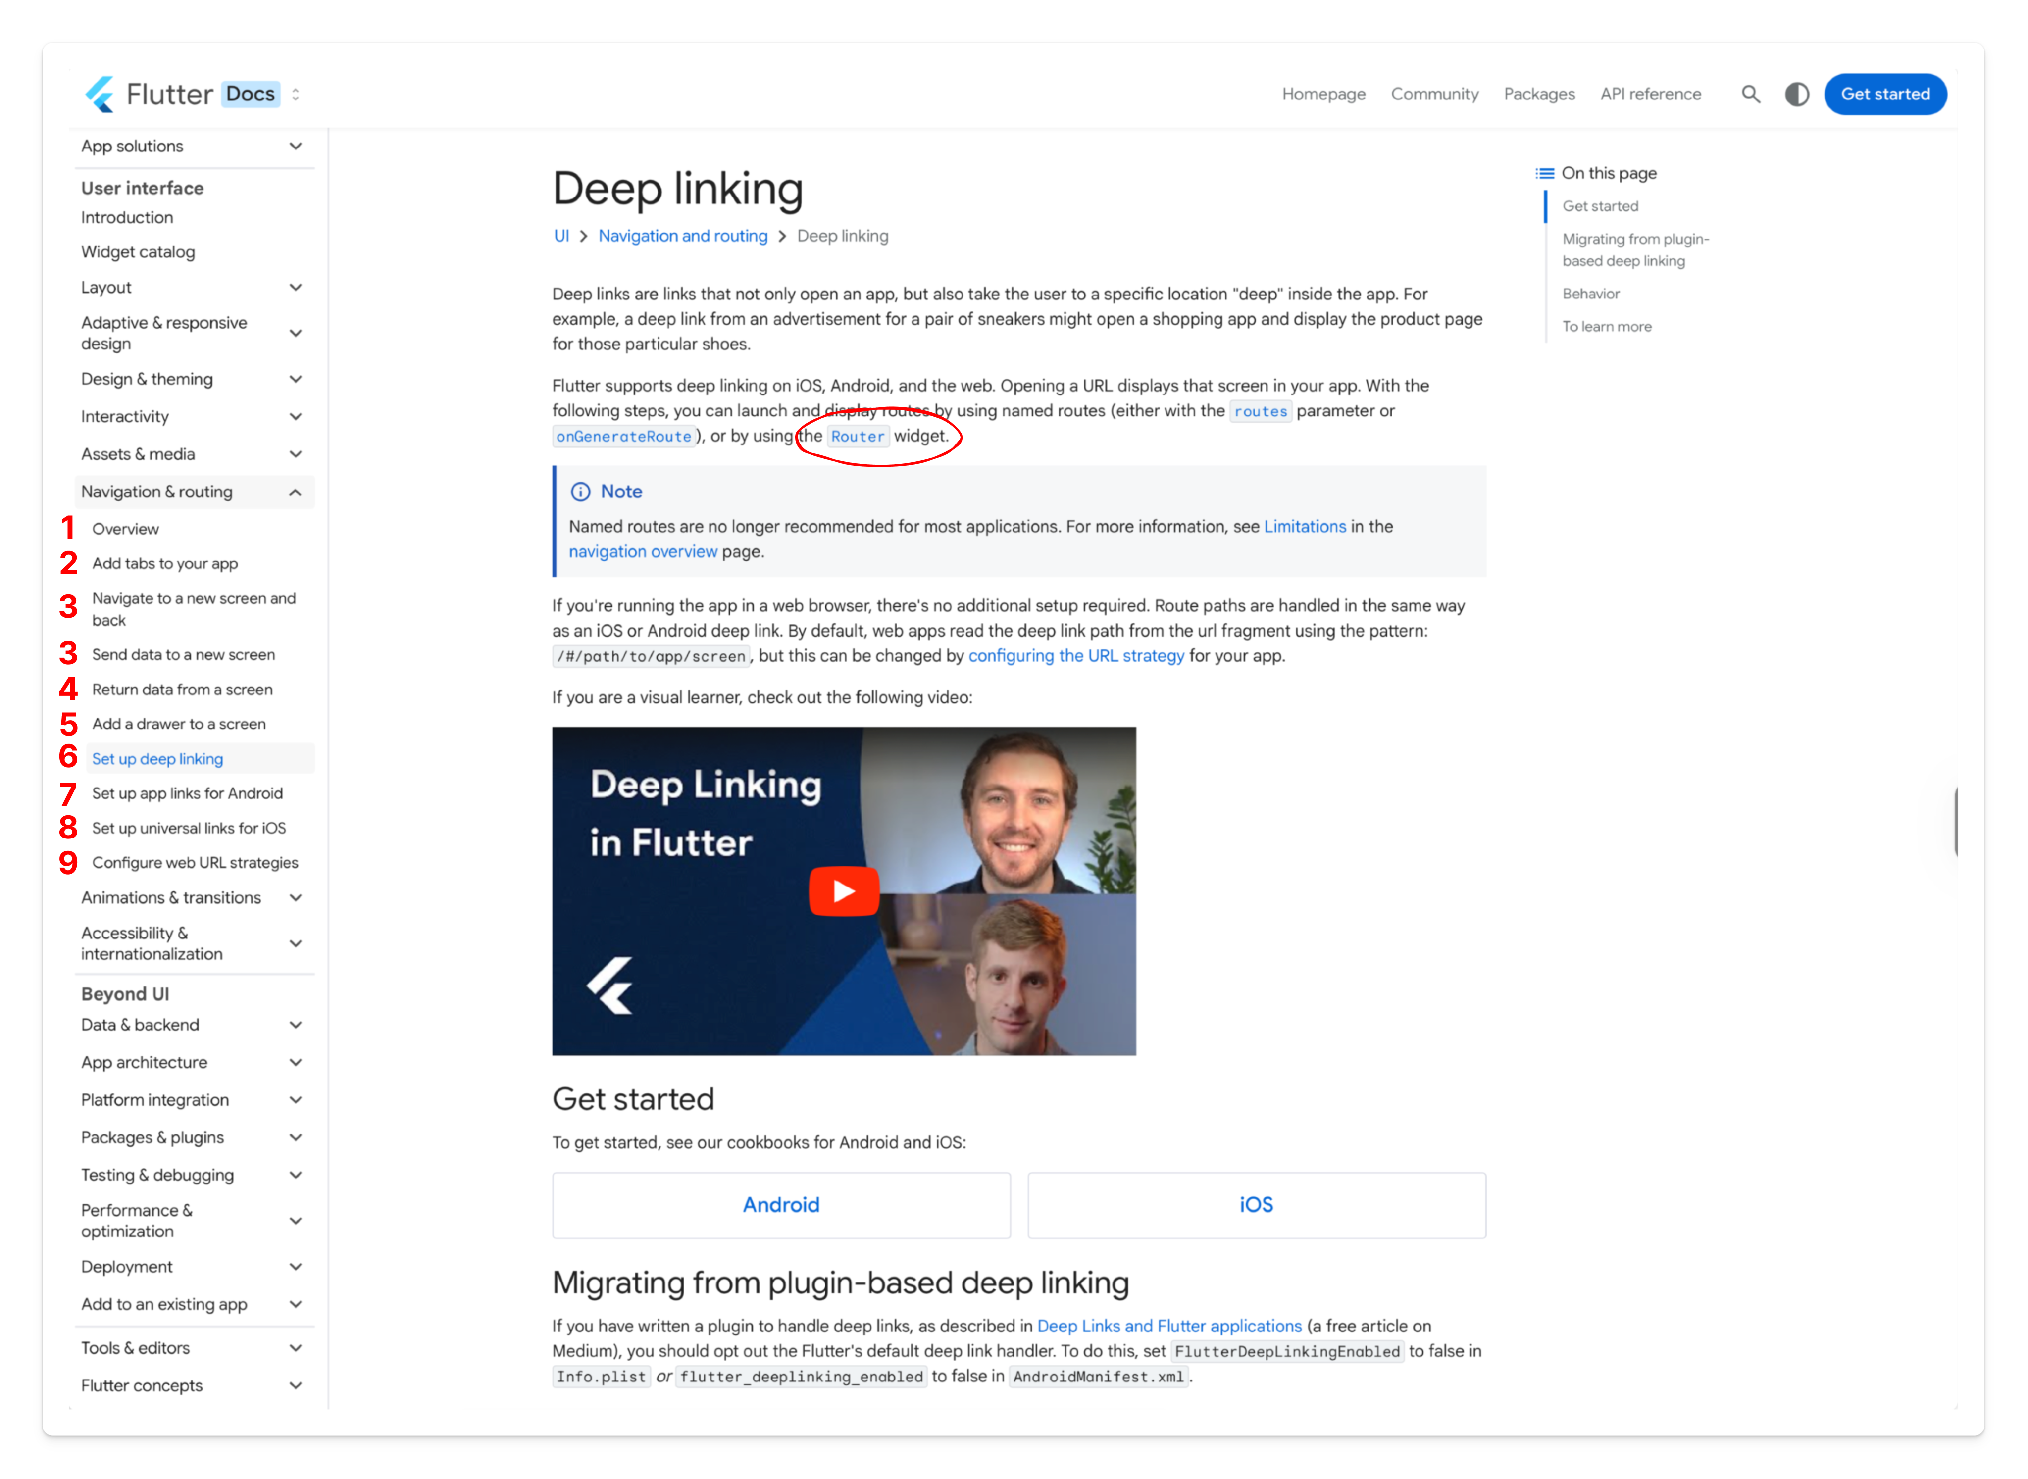This screenshot has height=1479, width=2028.
Task: Go to Community in the top navigation
Action: coord(1434,94)
